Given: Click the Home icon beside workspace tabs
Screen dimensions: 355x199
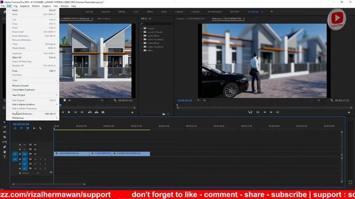Looking at the screenshot, I should click(4, 12).
